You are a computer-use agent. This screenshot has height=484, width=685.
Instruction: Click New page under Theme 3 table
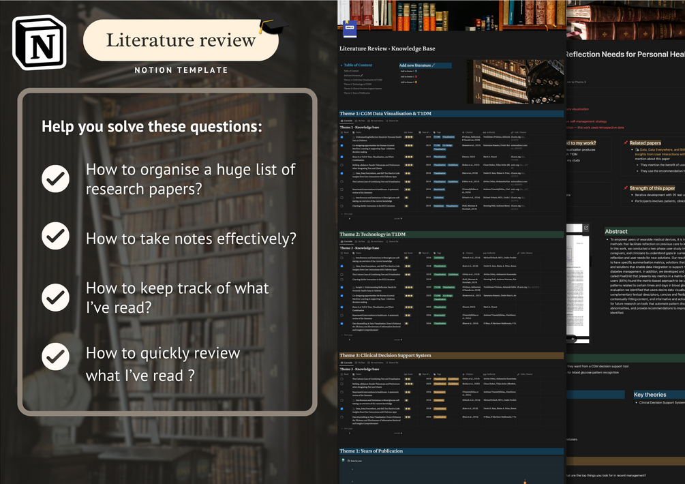347,429
